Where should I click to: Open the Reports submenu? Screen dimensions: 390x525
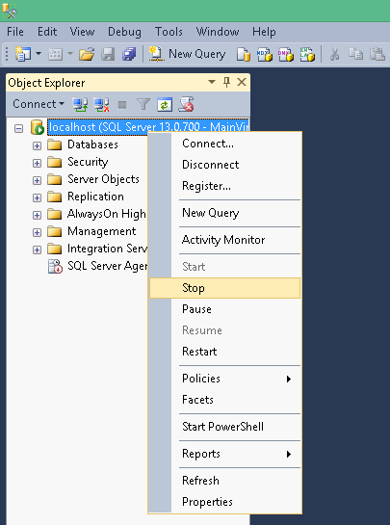(224, 454)
